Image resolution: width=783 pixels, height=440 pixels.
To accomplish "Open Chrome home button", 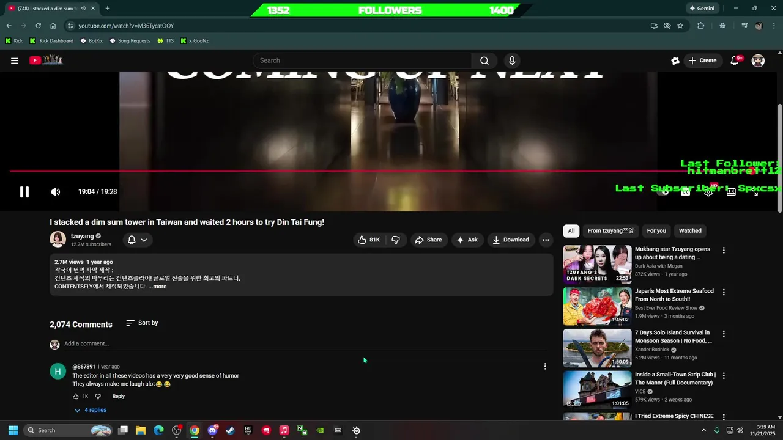I will (x=53, y=26).
